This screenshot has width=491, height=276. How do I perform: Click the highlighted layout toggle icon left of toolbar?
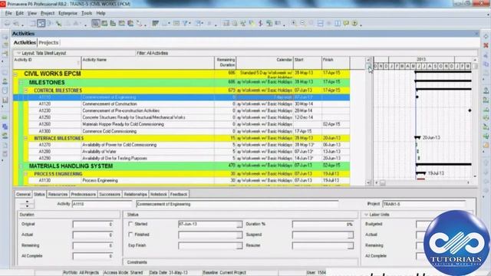pos(41,24)
